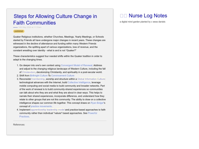Open the Ryan Bolger link
Viewport: 199px width, 149px height.
coord(97,103)
